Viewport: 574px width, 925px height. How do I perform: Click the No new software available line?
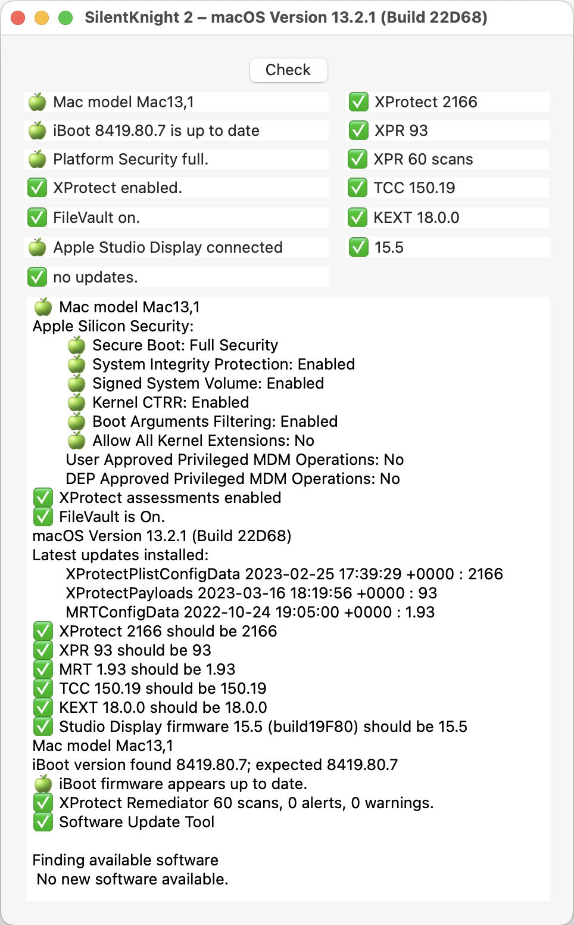pos(132,879)
